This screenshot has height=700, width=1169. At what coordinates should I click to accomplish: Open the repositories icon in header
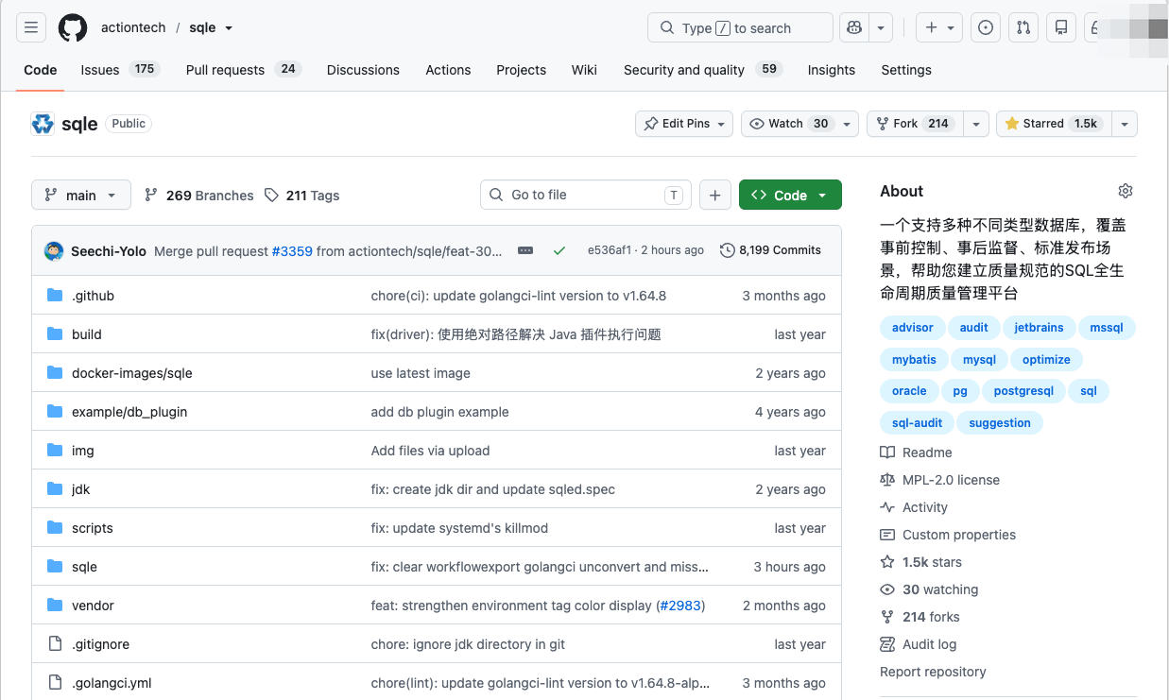click(x=1061, y=27)
